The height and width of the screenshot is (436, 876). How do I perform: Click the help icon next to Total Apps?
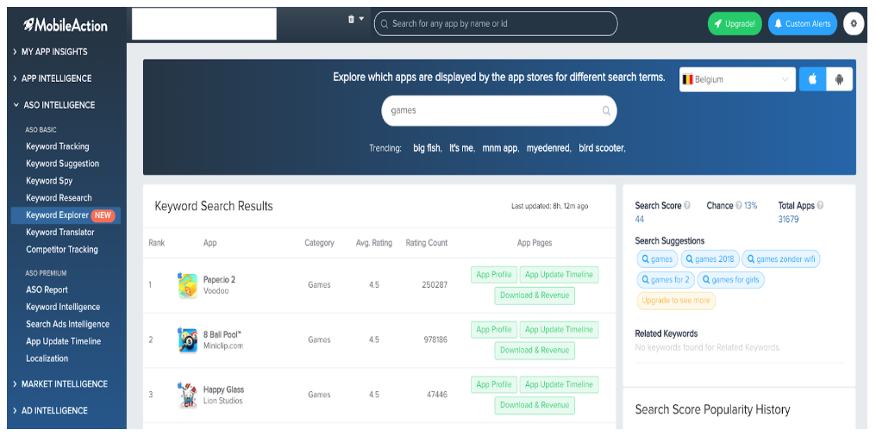click(x=820, y=206)
